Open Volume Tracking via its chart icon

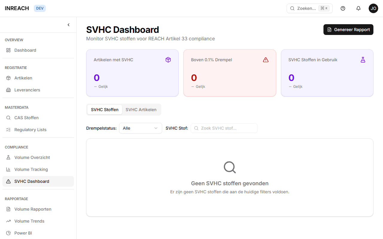pyautogui.click(x=8, y=169)
